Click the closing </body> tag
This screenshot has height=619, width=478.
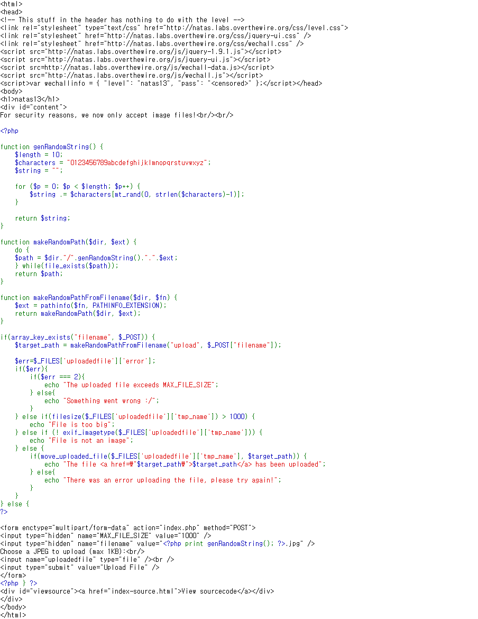pyautogui.click(x=13, y=607)
